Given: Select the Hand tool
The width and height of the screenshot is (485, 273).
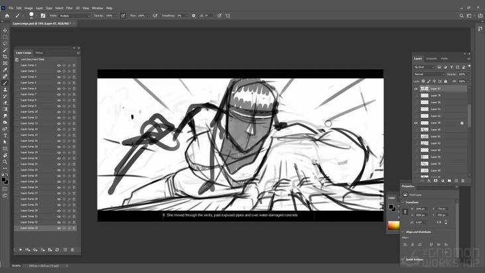Looking at the screenshot, I should 5,155.
